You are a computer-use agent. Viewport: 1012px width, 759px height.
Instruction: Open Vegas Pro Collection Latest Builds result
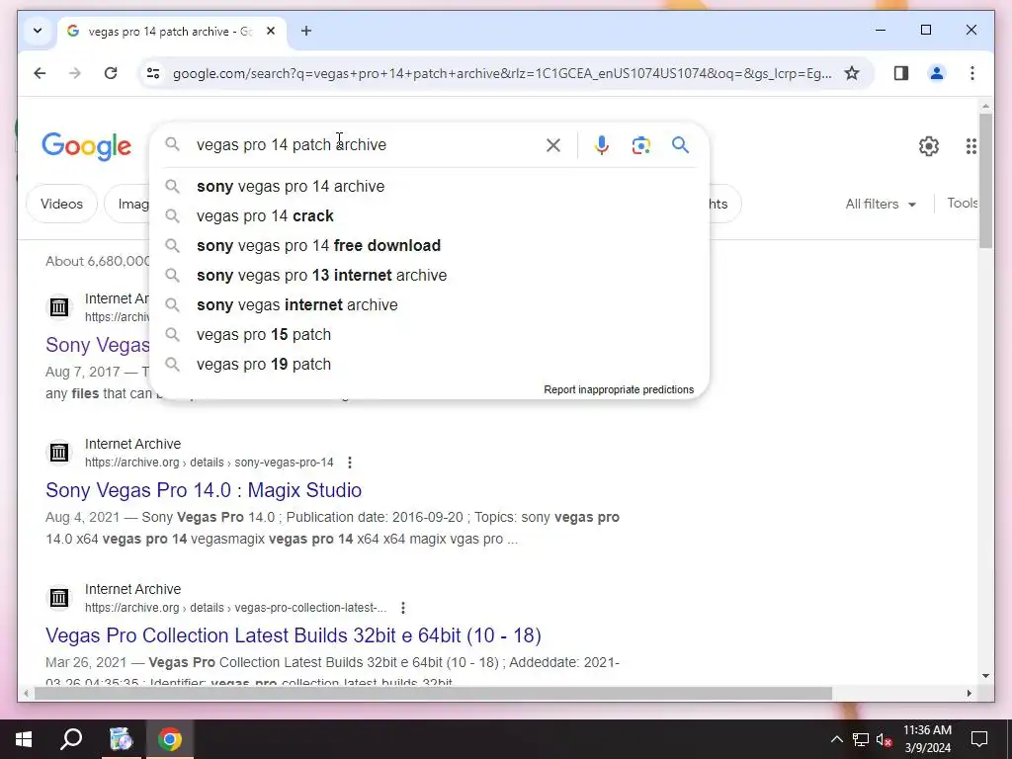(x=293, y=635)
